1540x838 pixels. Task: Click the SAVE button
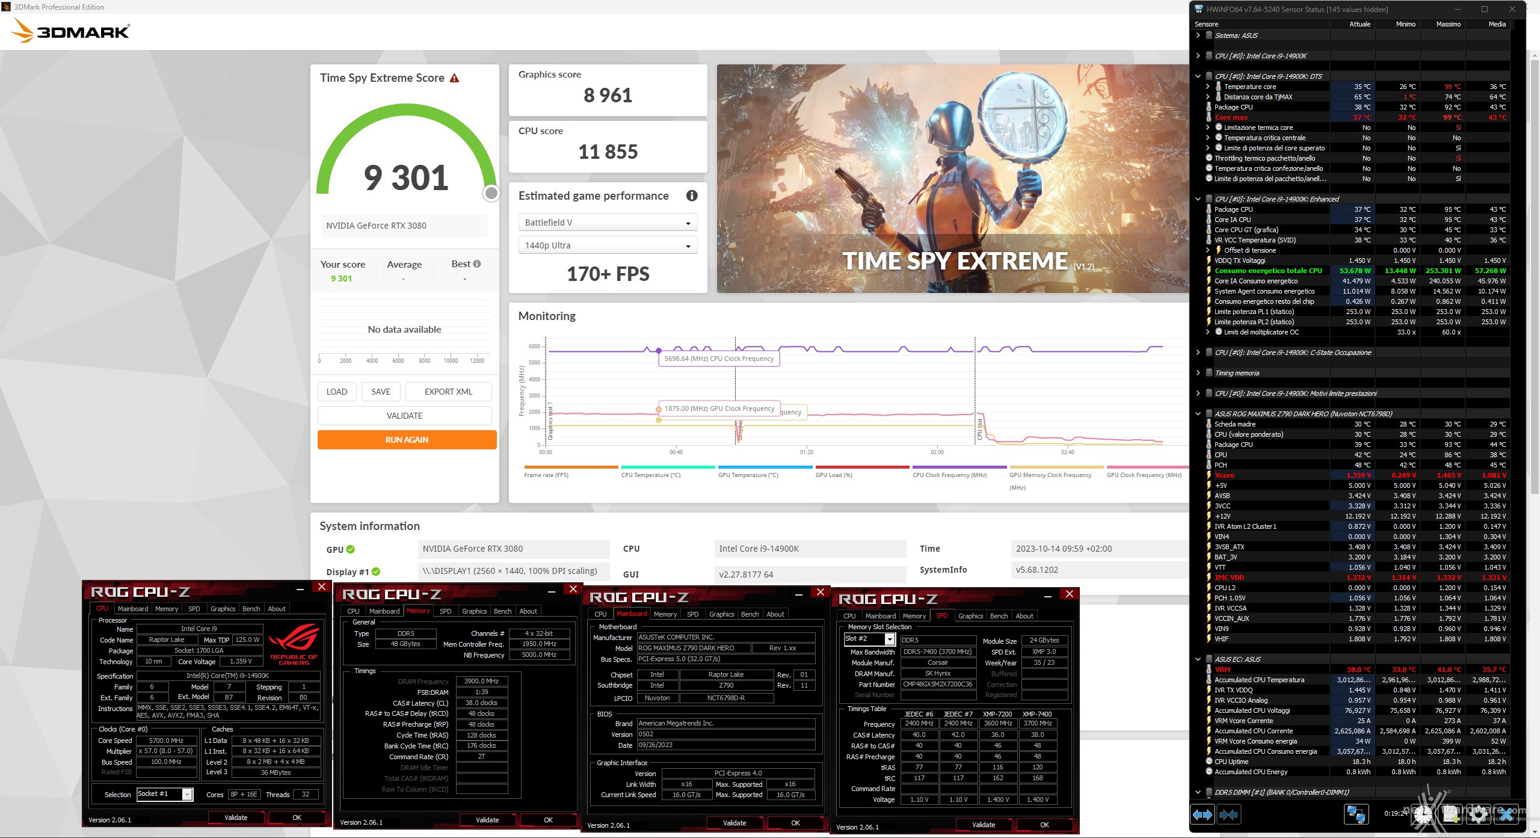pyautogui.click(x=381, y=392)
